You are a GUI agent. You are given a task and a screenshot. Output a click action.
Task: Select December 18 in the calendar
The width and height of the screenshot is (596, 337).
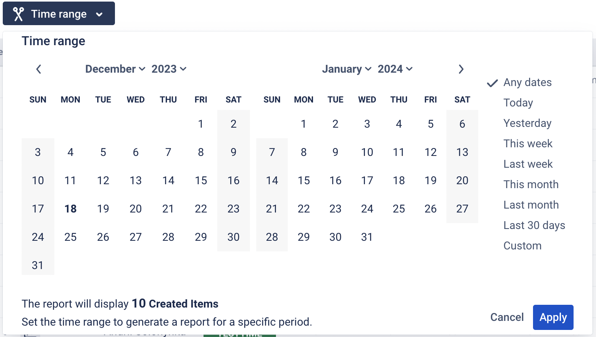point(70,209)
